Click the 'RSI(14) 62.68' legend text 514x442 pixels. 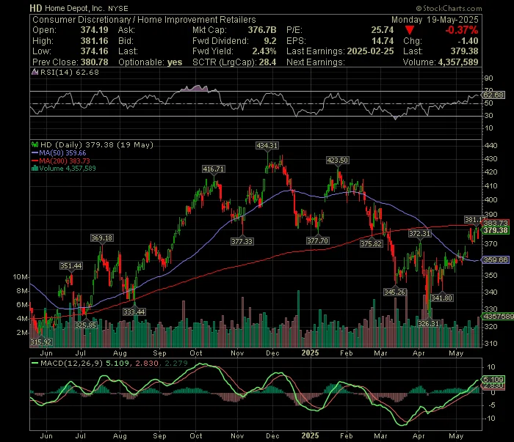coord(70,72)
